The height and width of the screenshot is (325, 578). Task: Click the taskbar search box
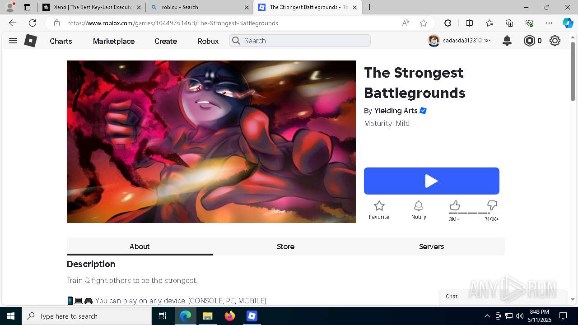(x=87, y=316)
